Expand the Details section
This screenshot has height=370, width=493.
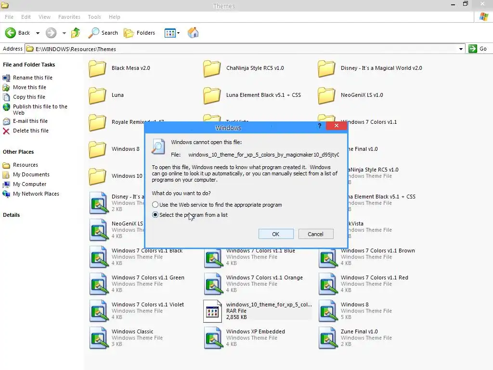click(12, 215)
